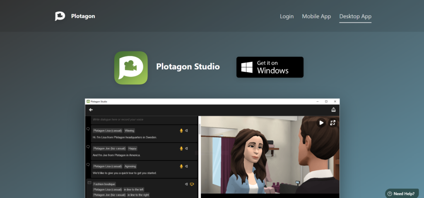
Task: Open the Waving expression dropdown
Action: tap(130, 131)
